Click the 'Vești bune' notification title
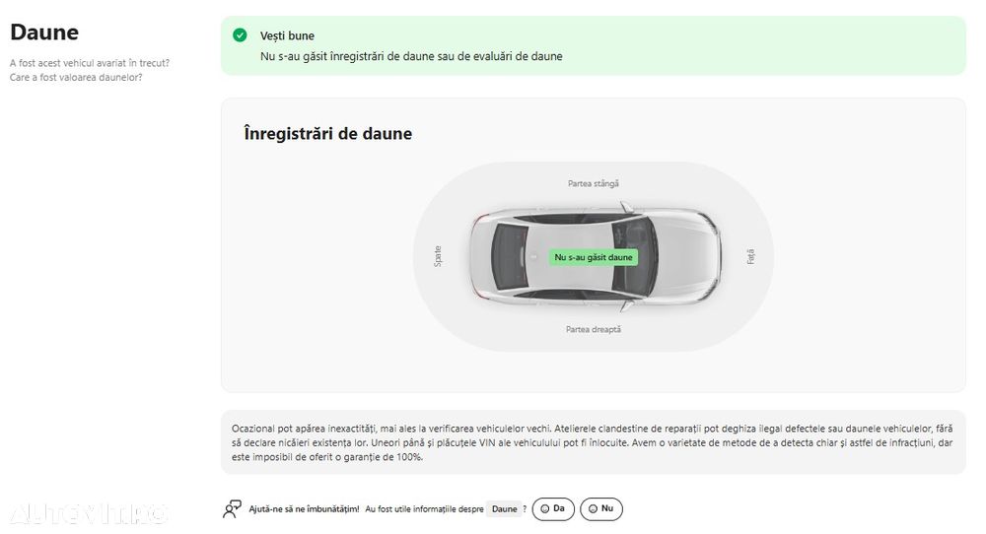Viewport: 986px width, 534px height. [287, 36]
